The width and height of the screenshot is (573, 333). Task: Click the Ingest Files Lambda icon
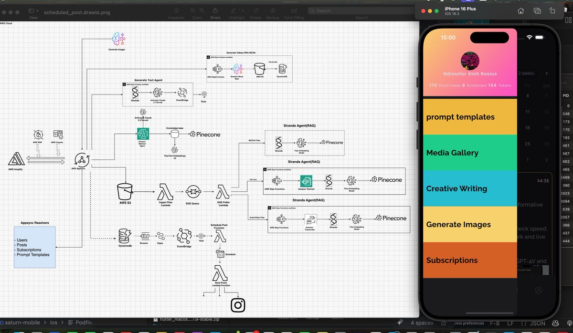coord(165,191)
